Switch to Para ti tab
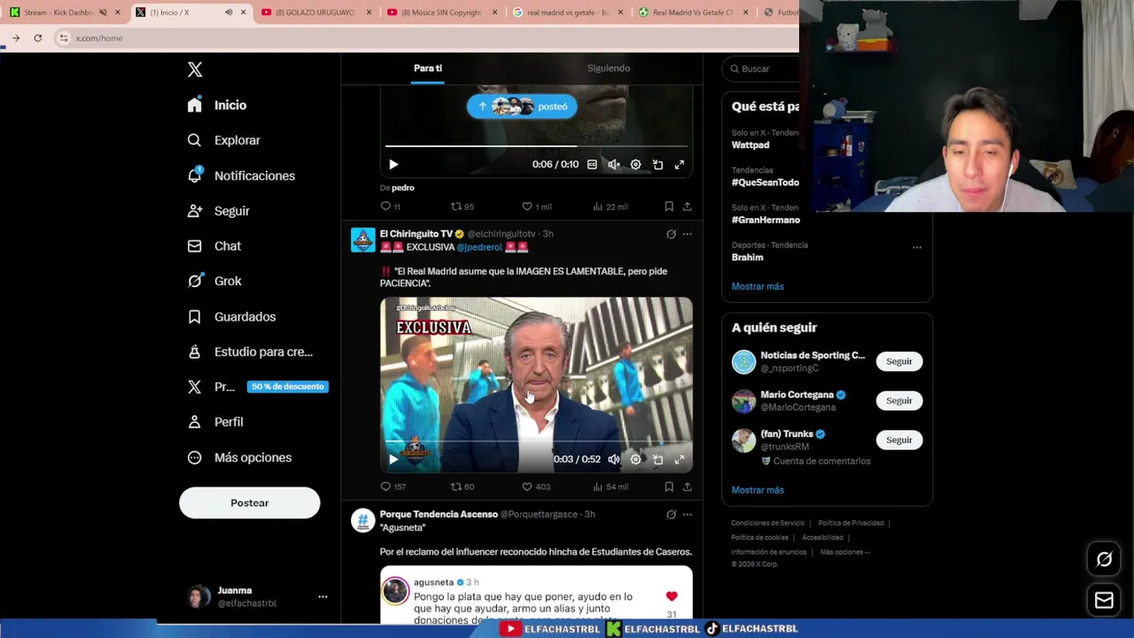 [427, 68]
